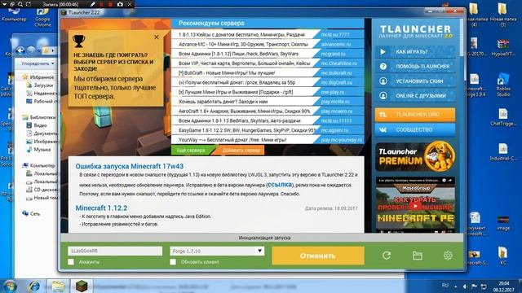Open the 'image' desktop file icon
Screen dimensions: 522x293
(503, 223)
